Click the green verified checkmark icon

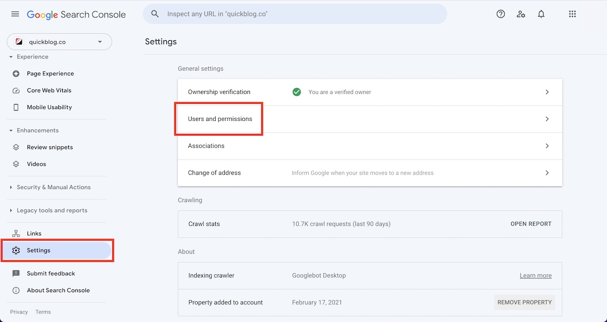pos(297,92)
